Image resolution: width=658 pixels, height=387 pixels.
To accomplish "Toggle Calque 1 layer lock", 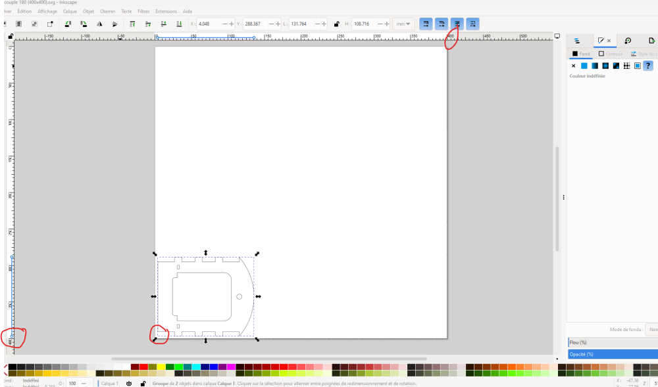I will (142, 383).
